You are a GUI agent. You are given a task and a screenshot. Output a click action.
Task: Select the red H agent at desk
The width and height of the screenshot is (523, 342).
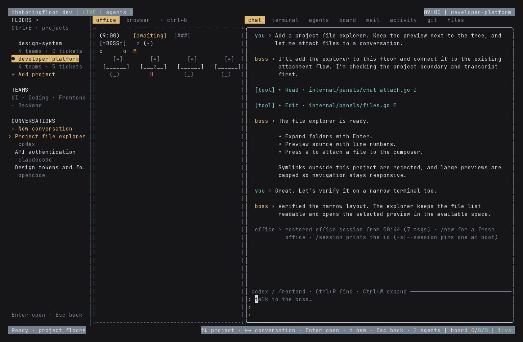click(152, 74)
